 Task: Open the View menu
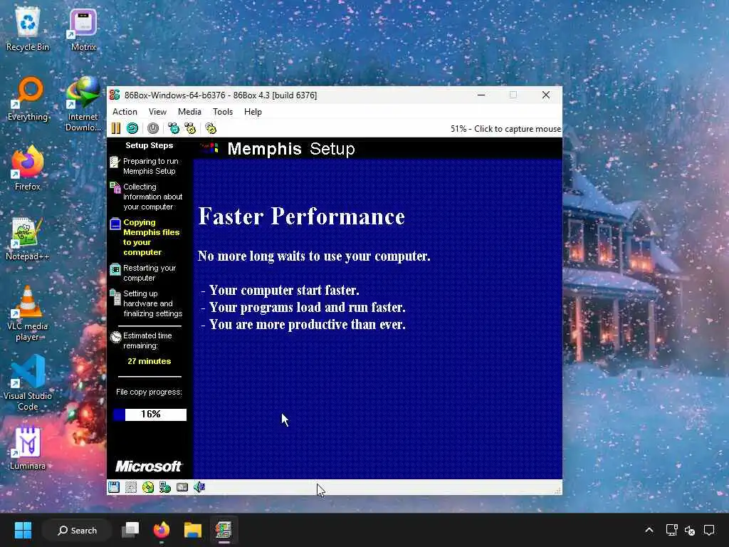(157, 112)
